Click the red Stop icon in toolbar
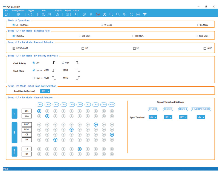220x173 pixels. click(x=98, y=14)
